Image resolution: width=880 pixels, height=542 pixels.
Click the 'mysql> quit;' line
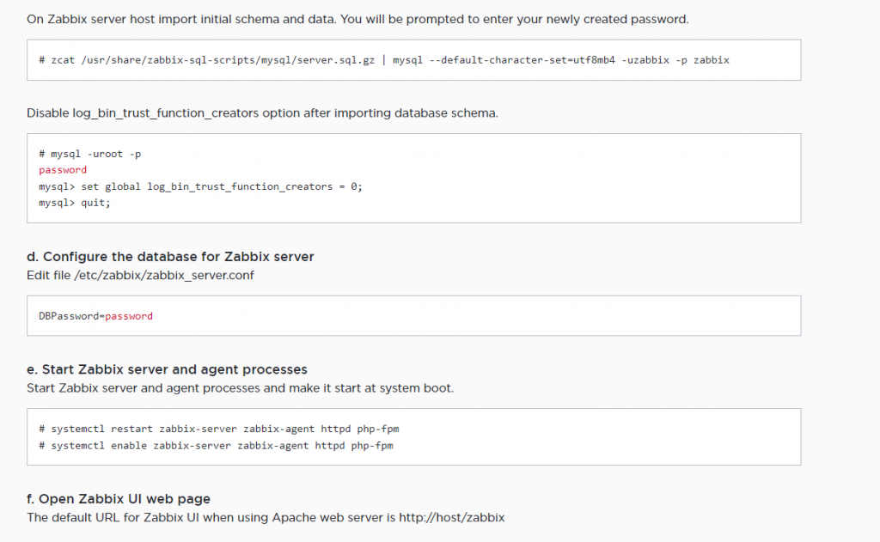(75, 203)
